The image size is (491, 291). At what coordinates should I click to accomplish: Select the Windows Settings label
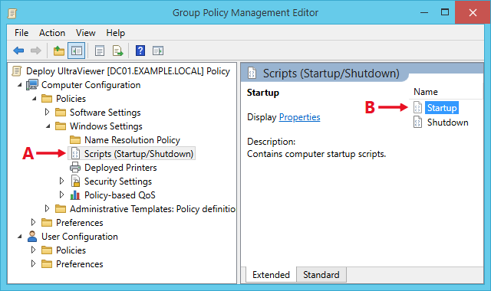tap(106, 126)
